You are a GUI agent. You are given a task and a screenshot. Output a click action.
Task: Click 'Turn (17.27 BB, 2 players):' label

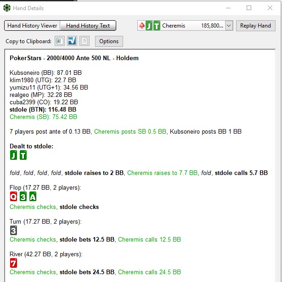[45, 221]
